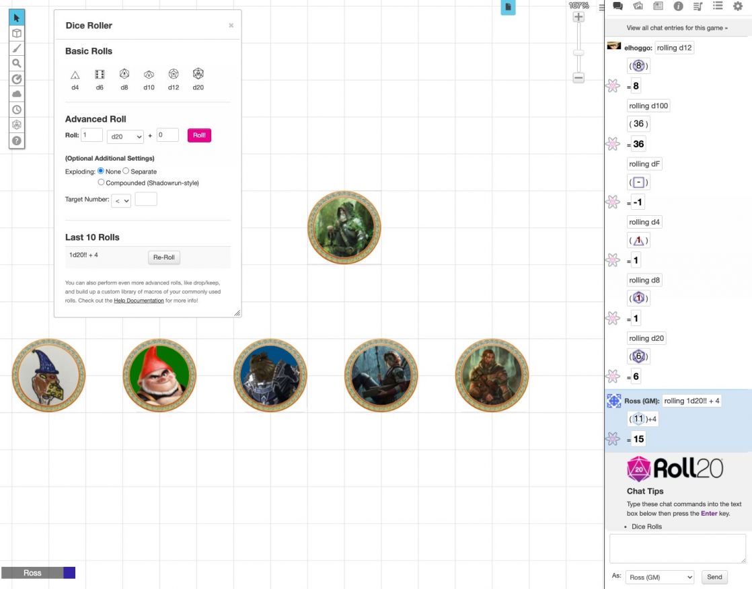
Task: Click Re-Roll for 1d20!! + 4
Action: coord(163,258)
